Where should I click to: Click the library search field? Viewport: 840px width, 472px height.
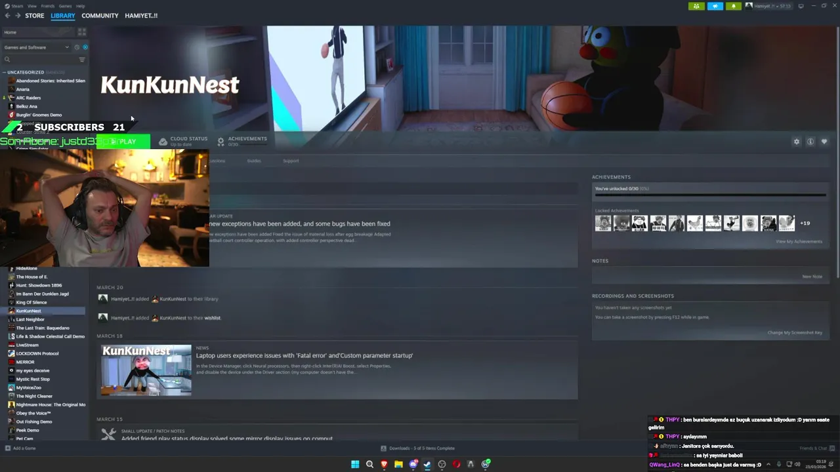[x=39, y=60]
